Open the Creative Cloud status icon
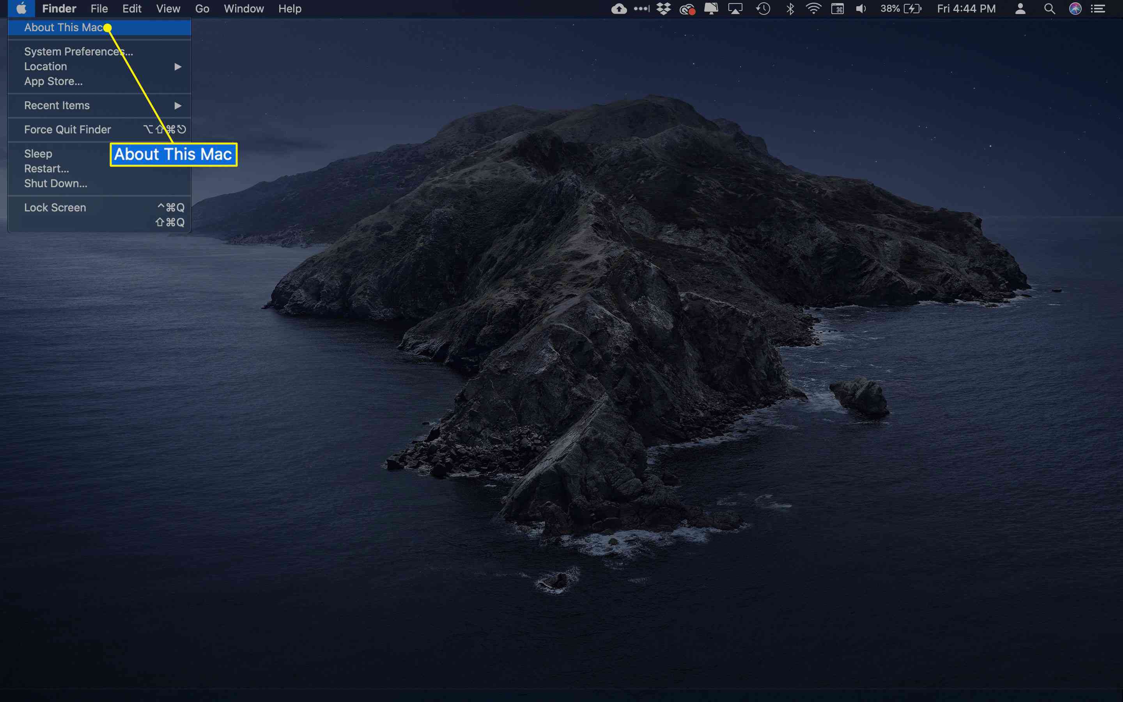 (x=687, y=9)
